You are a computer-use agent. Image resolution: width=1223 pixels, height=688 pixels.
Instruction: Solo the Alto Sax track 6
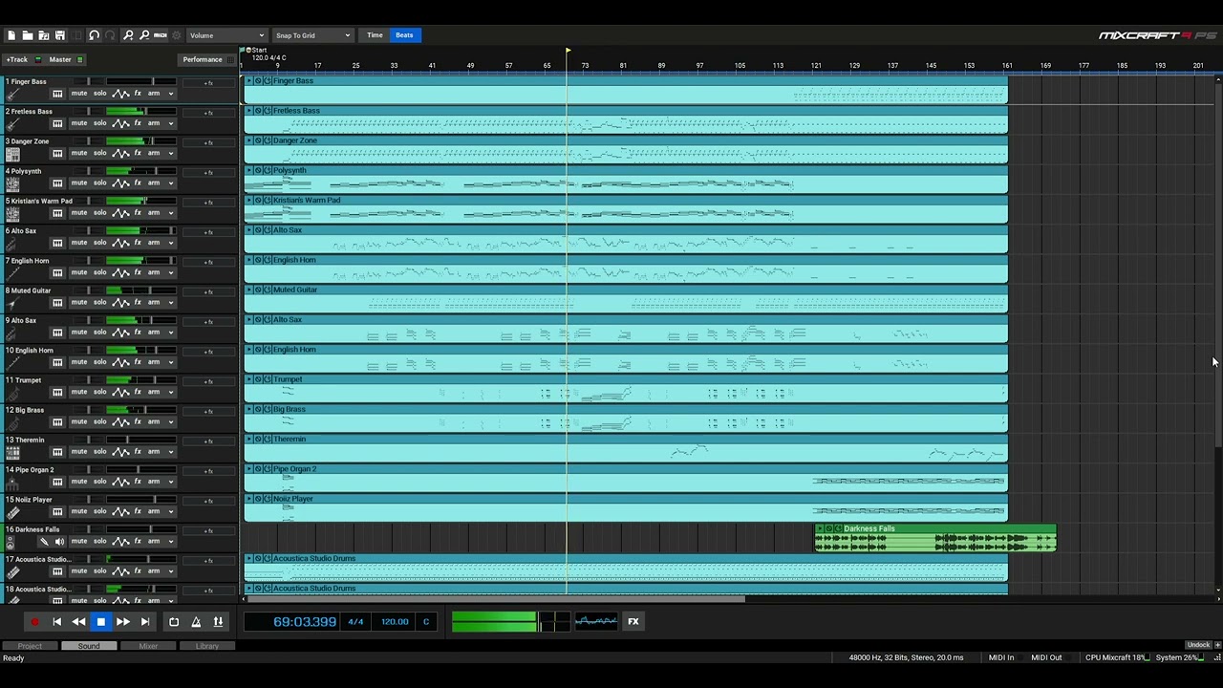click(x=99, y=243)
